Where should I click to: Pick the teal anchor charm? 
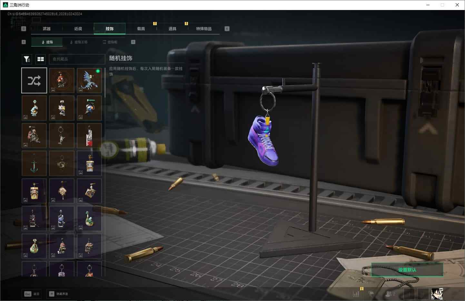click(x=34, y=163)
